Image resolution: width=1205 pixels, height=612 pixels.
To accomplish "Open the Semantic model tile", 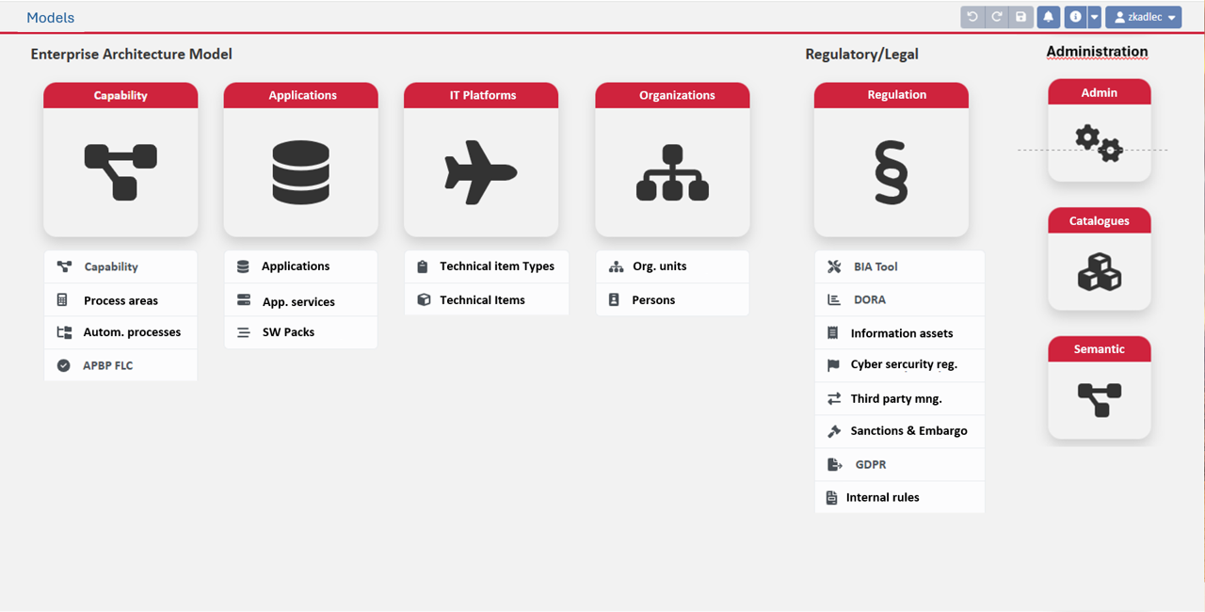I will 1099,399.
